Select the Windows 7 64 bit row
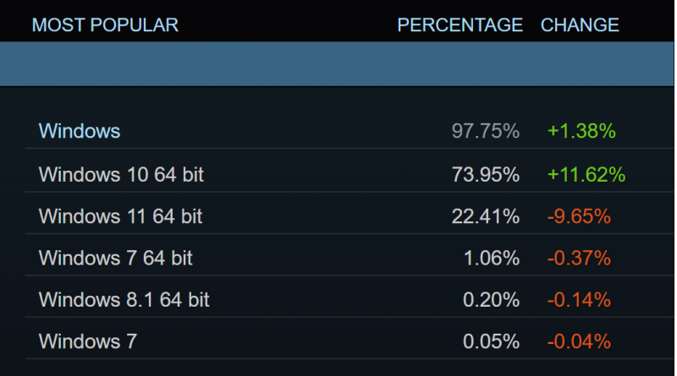Viewport: 677px width, 376px height. click(116, 259)
